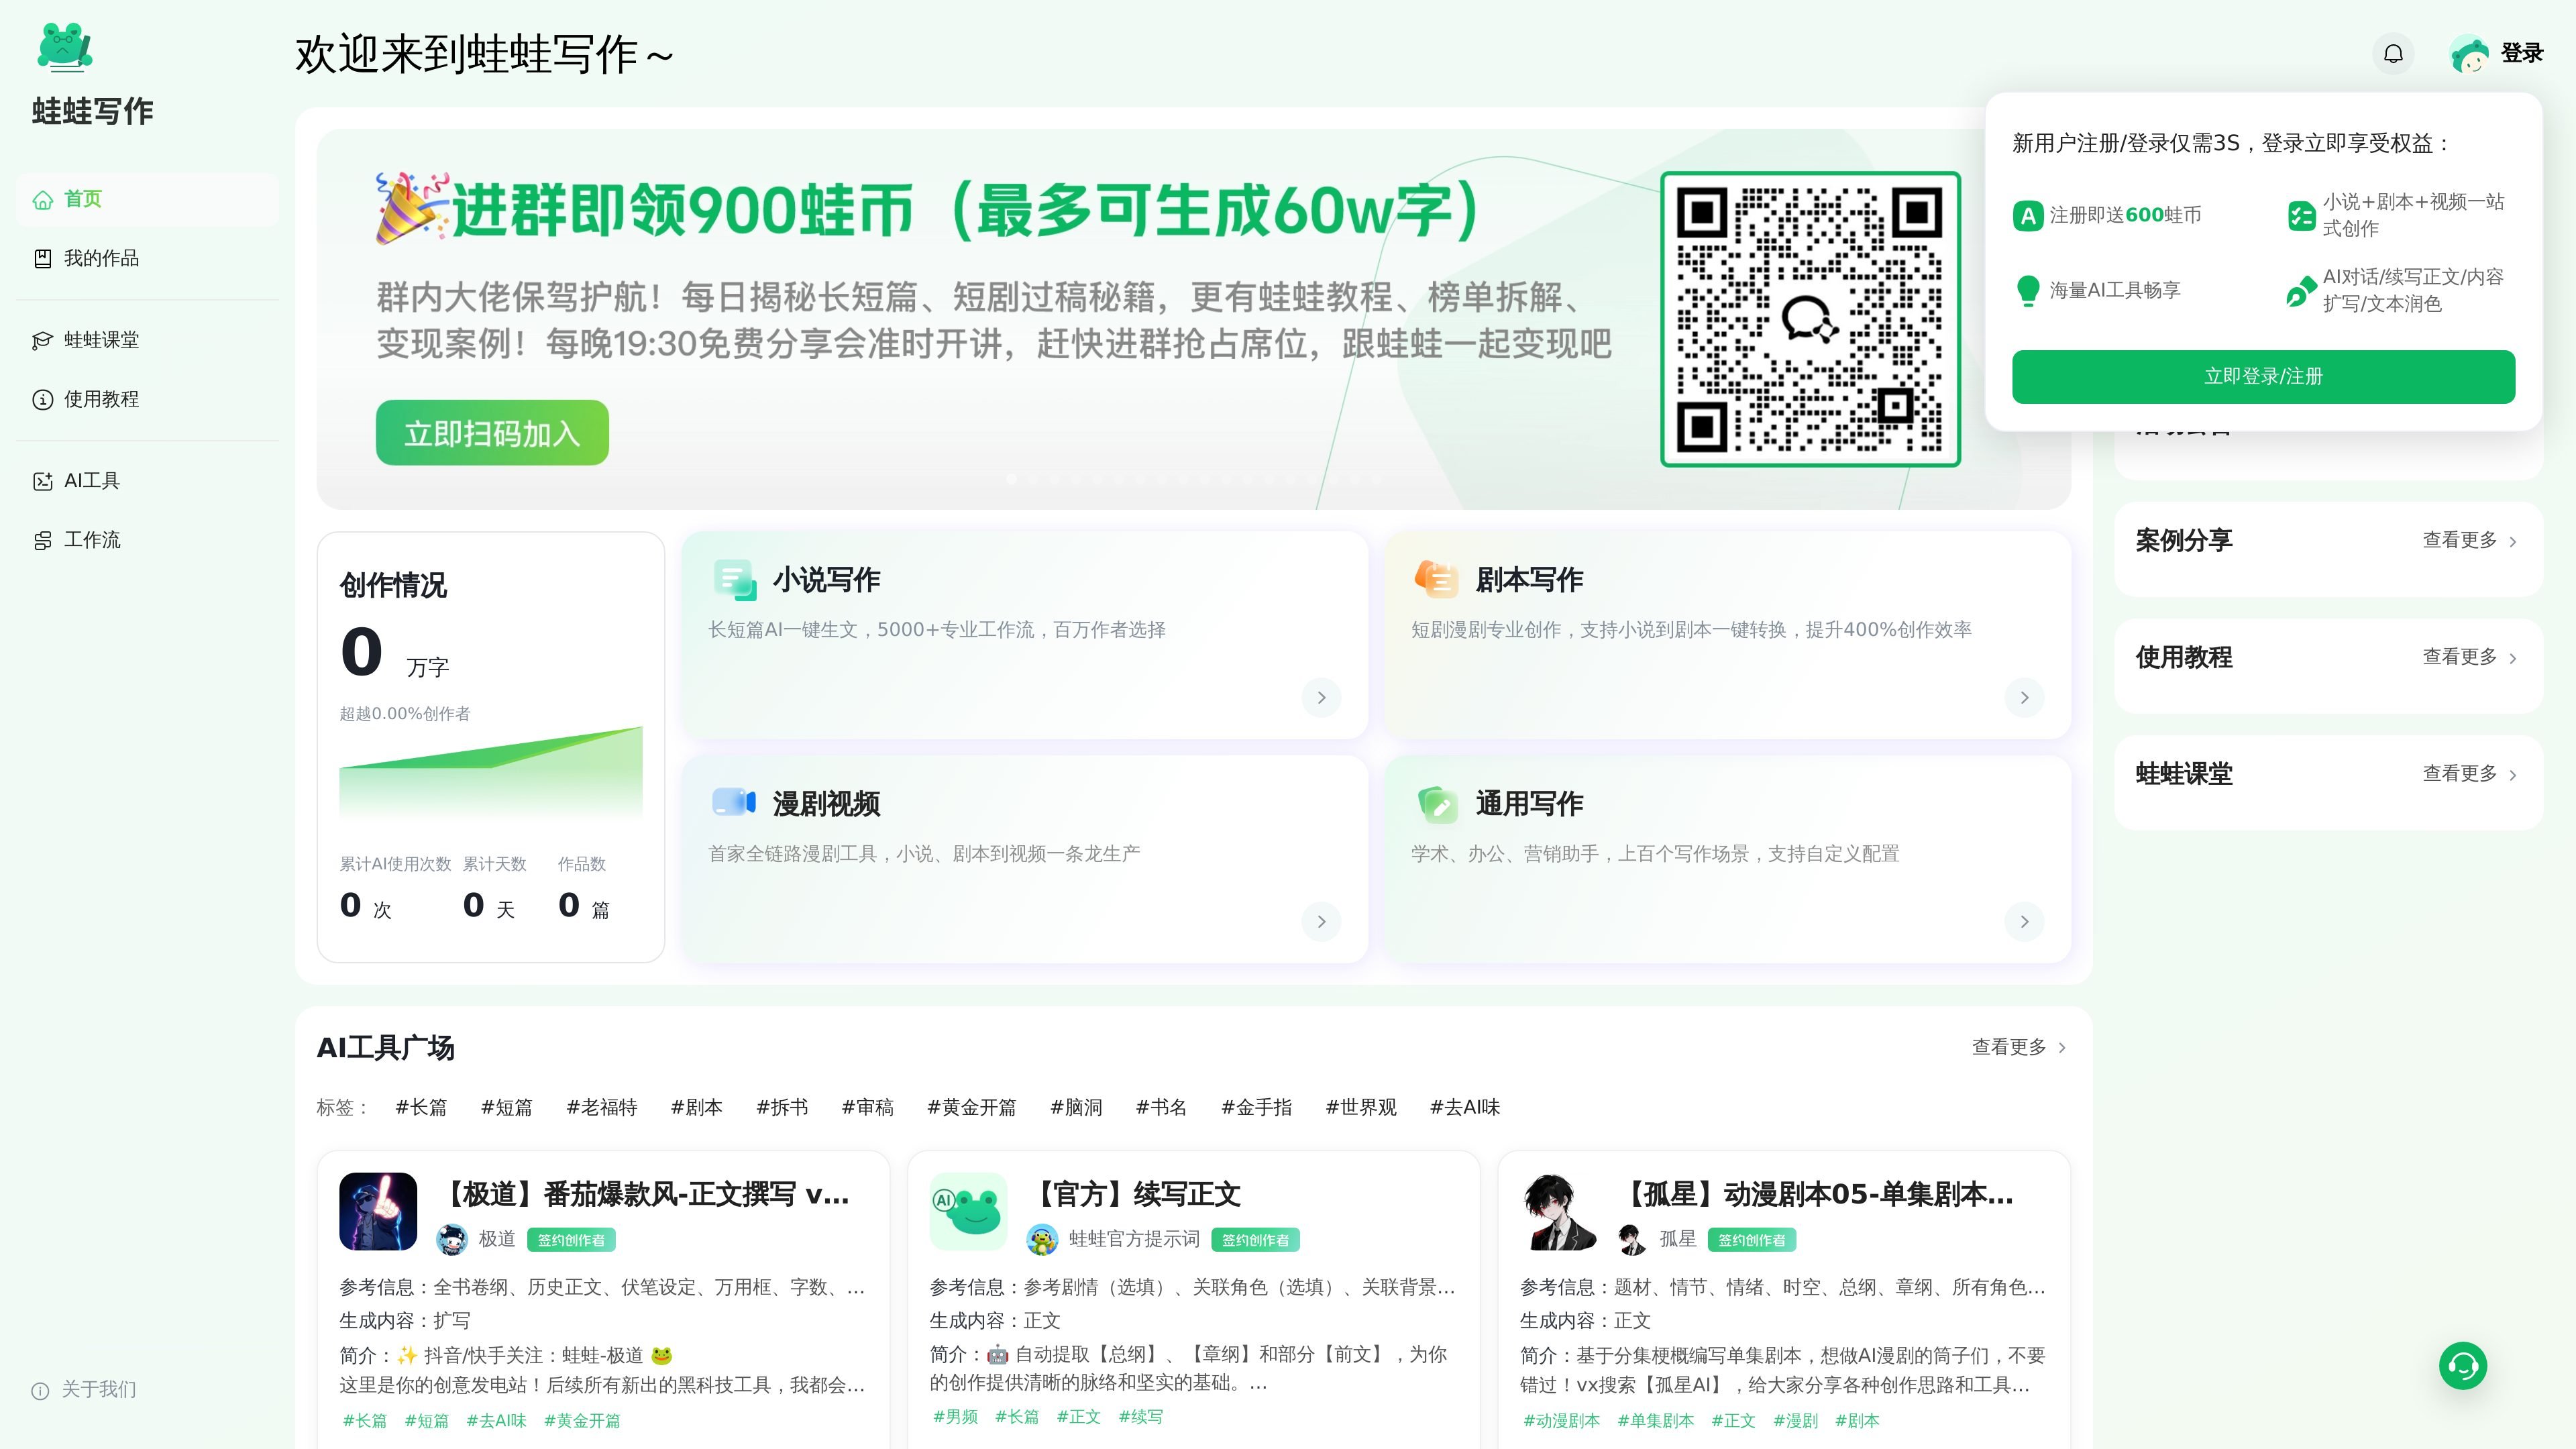Image resolution: width=2576 pixels, height=1449 pixels.
Task: Click the #男频 tag on 续写正文 card
Action: (955, 1417)
